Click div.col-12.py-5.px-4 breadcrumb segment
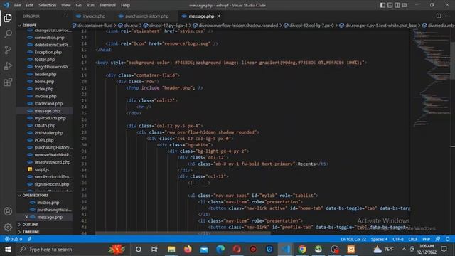 (168, 26)
